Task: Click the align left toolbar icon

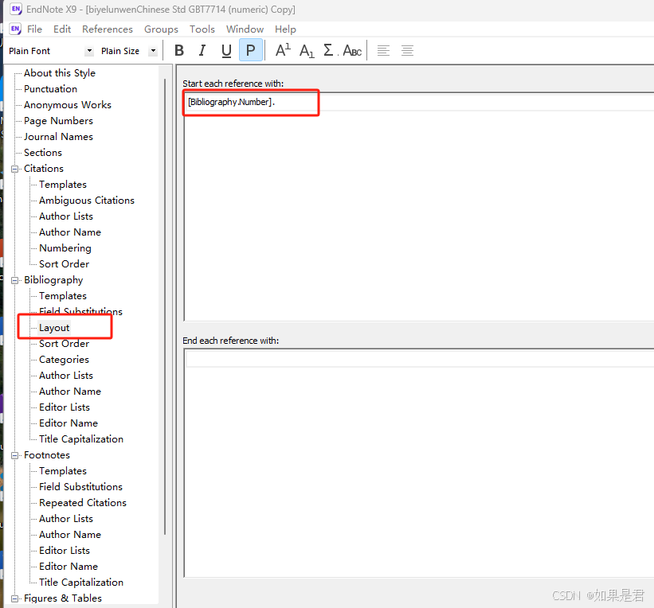Action: (383, 50)
